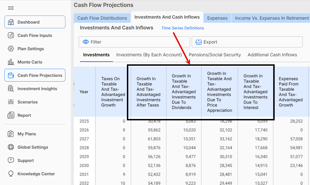
Task: Click the Taxes On Taxable And Tax-Advantaged Investment Growth header
Action: (113, 92)
